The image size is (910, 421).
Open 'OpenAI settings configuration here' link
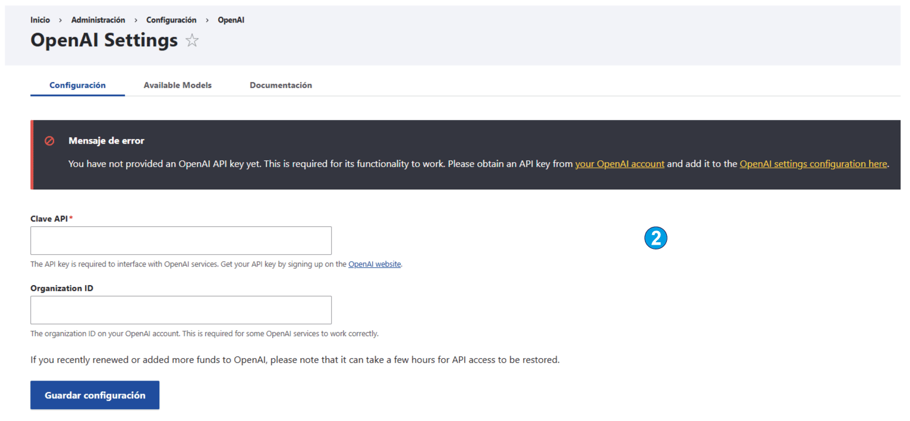pyautogui.click(x=813, y=164)
